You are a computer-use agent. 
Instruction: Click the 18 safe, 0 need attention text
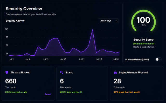(143, 47)
